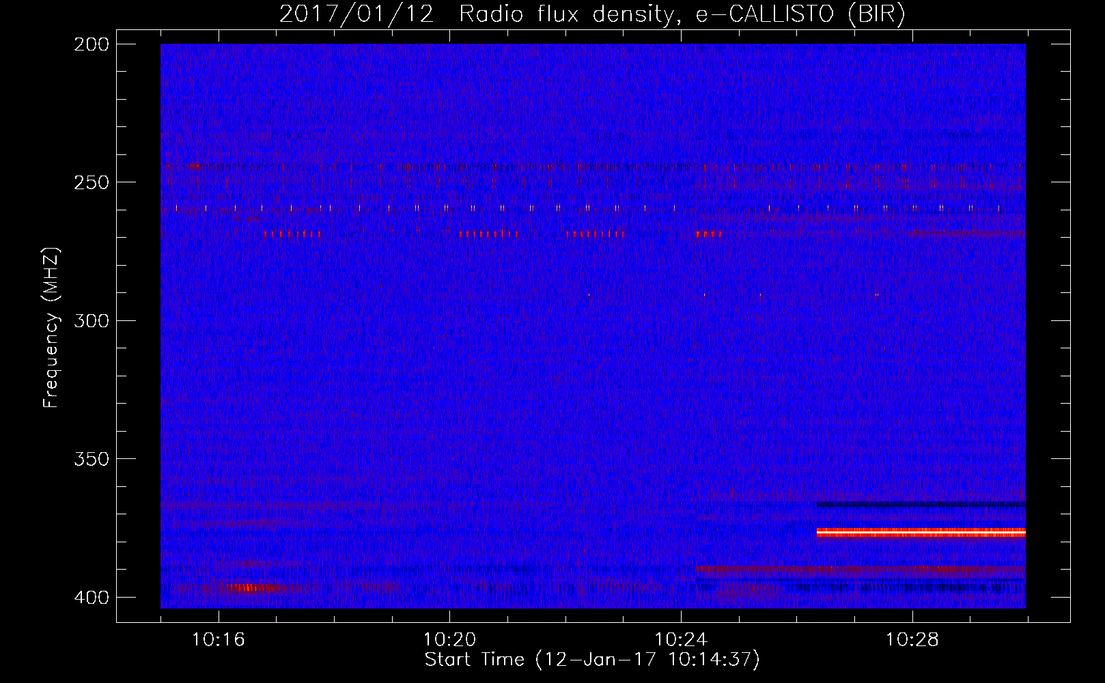The width and height of the screenshot is (1105, 683).
Task: Click the 10:20 time tick label
Action: [449, 640]
